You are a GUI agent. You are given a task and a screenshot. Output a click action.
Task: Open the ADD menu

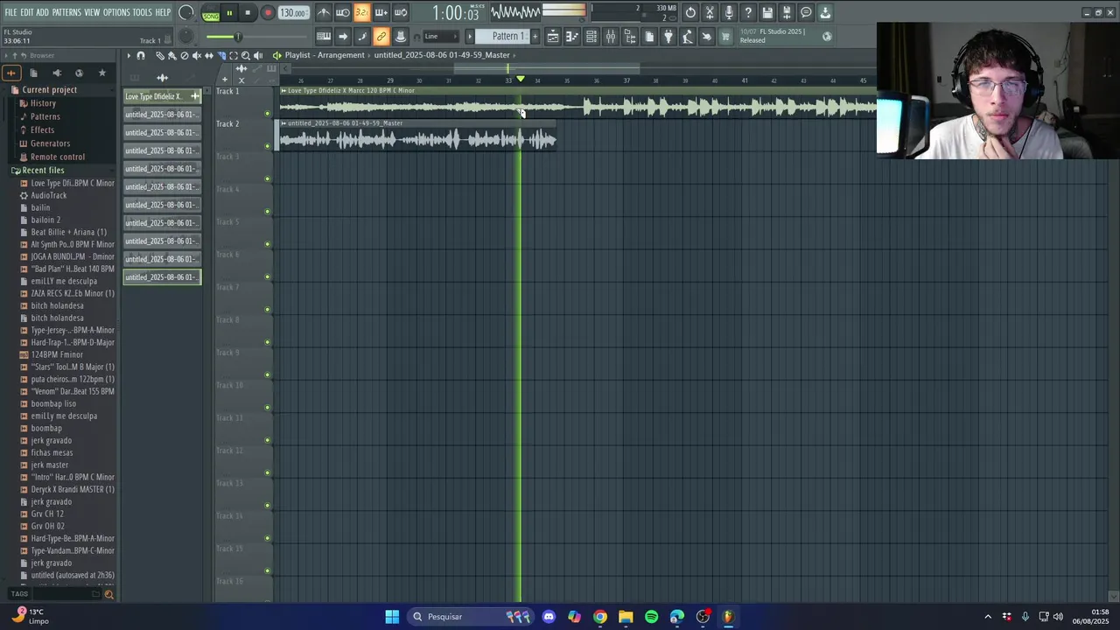43,12
